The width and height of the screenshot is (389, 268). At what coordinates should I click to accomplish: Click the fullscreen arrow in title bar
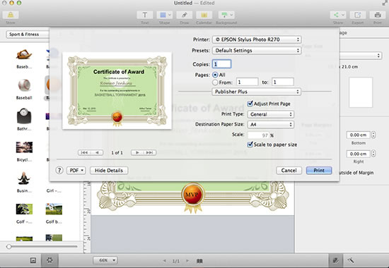click(x=385, y=3)
